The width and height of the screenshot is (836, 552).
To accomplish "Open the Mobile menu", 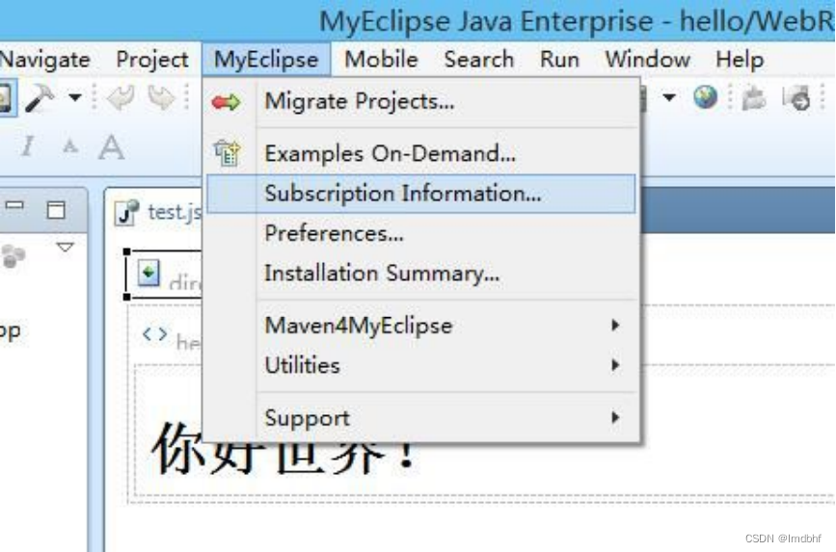I will pos(381,59).
